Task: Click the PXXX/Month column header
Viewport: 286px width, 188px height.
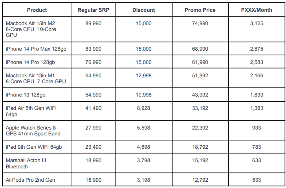Action: coord(257,10)
